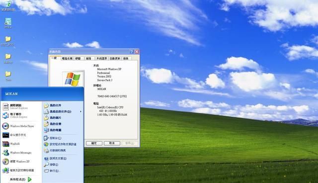Image resolution: width=318 pixels, height=183 pixels.
Task: Switch to the 自動更新 Automatic Updates tab
Action: click(x=115, y=58)
